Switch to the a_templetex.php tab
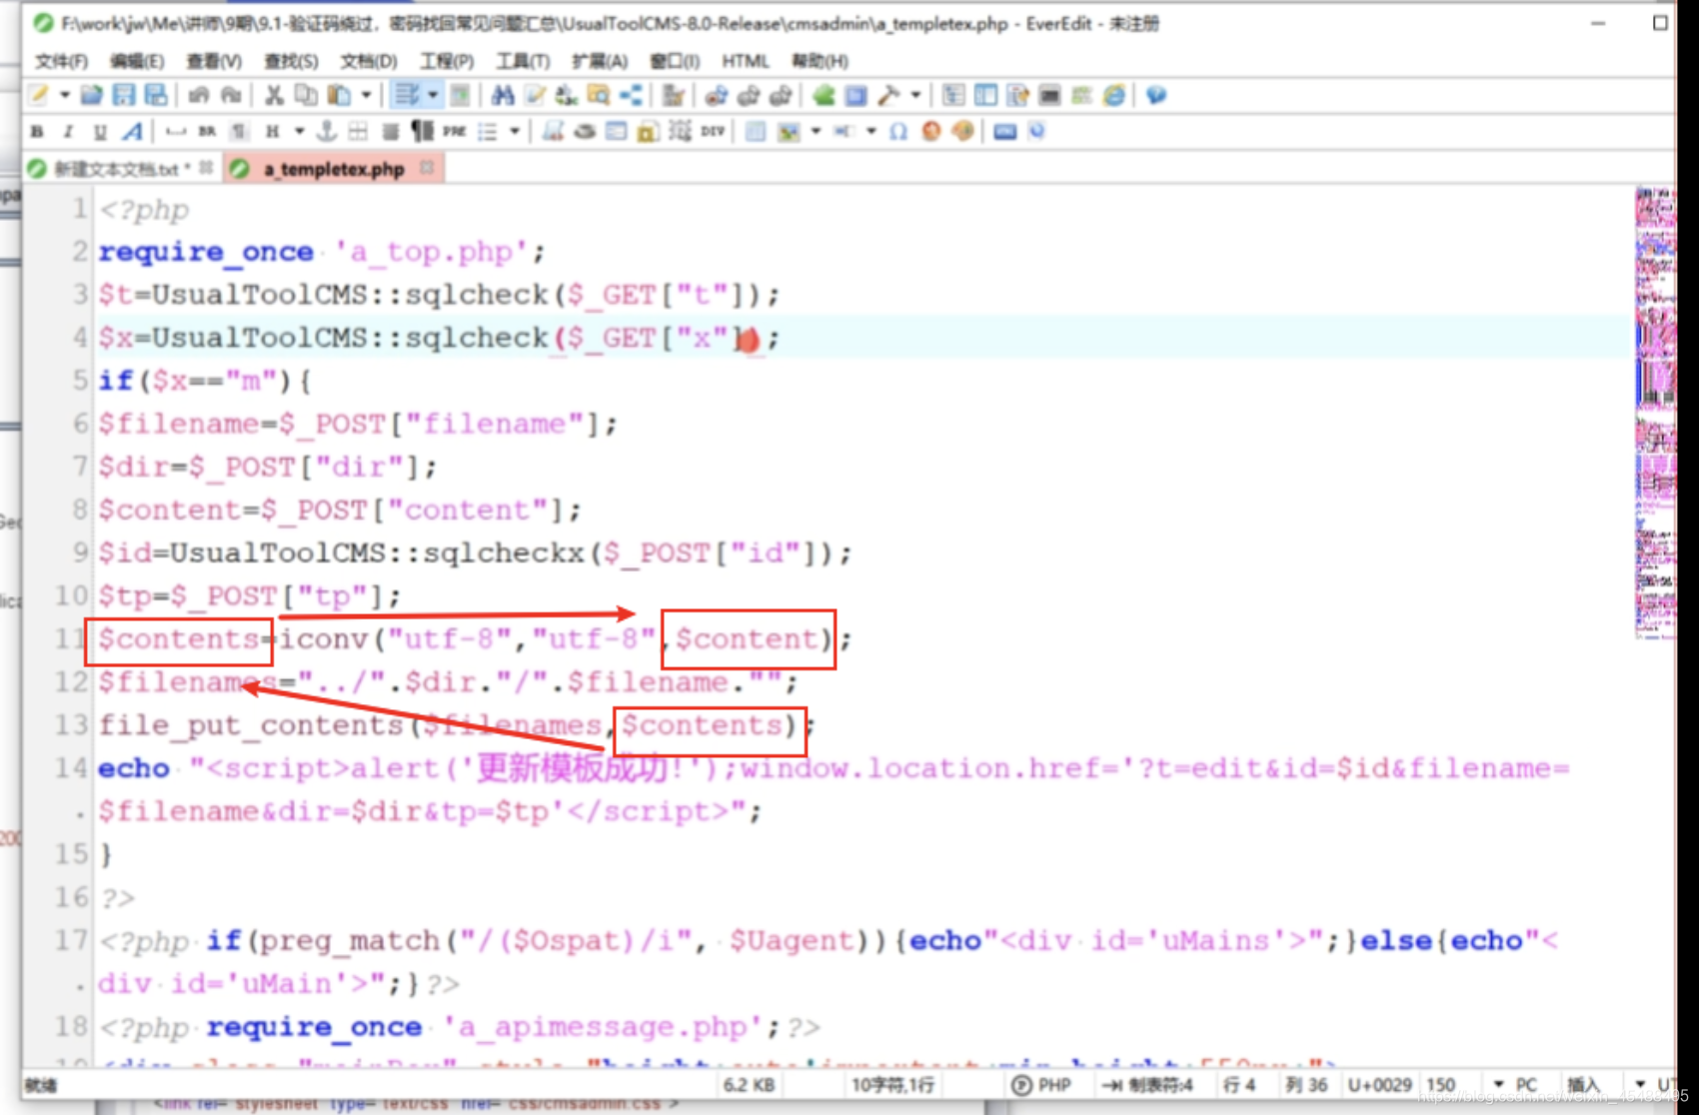Screen dimensions: 1699x1115 coord(334,169)
